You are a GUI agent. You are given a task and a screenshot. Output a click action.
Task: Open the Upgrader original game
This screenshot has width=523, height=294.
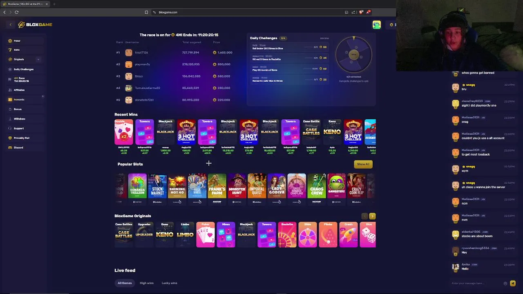click(144, 235)
